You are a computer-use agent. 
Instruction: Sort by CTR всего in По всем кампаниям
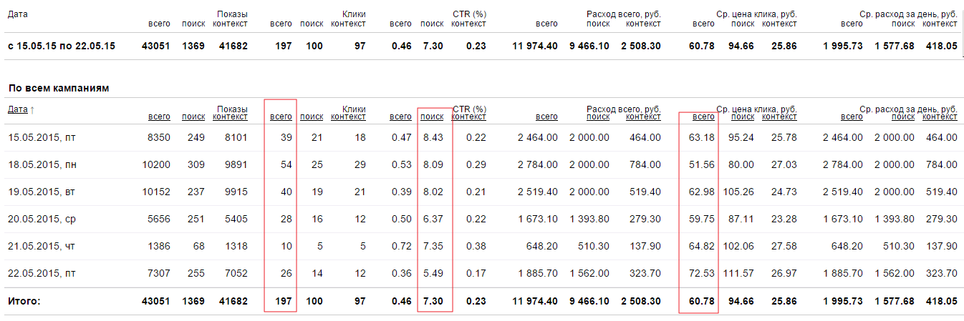pos(400,117)
